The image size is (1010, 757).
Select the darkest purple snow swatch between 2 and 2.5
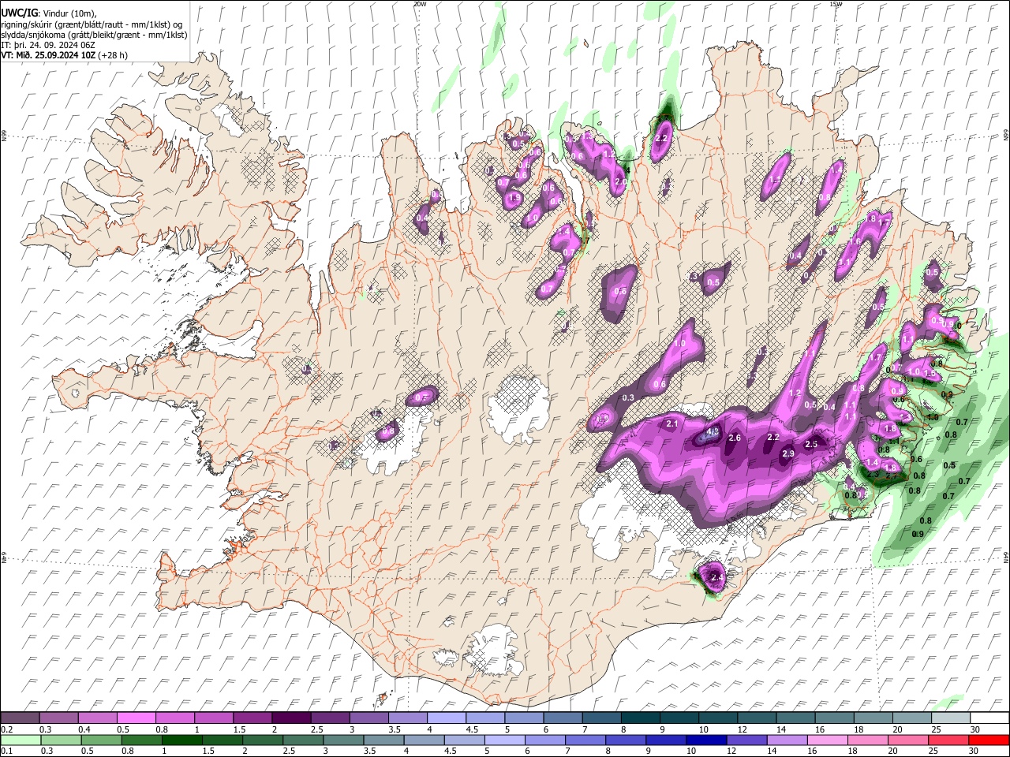tap(290, 718)
